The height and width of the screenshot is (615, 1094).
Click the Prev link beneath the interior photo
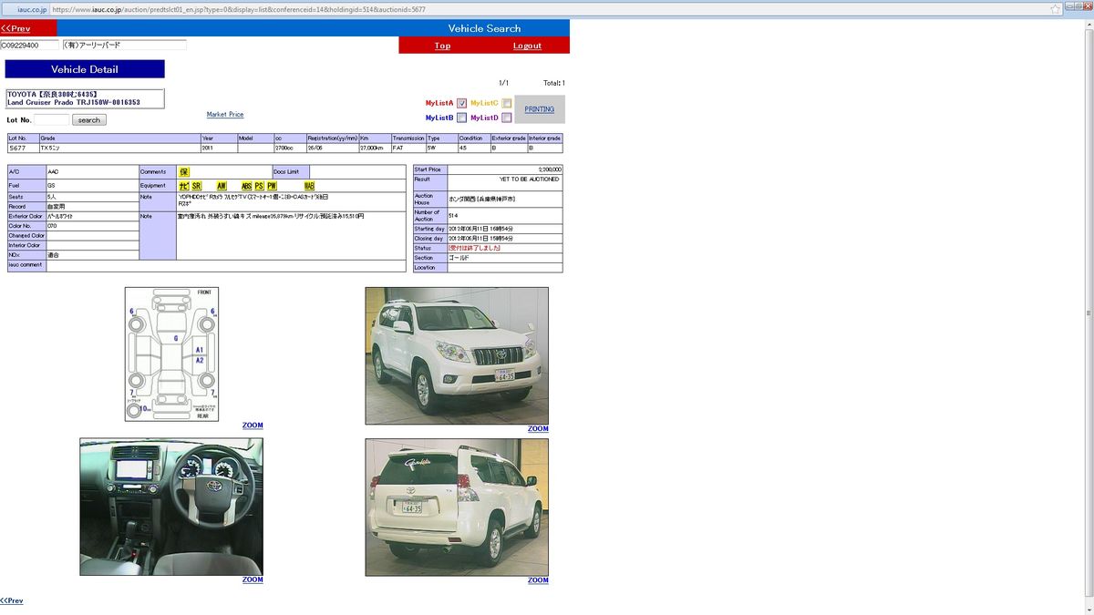coord(12,600)
